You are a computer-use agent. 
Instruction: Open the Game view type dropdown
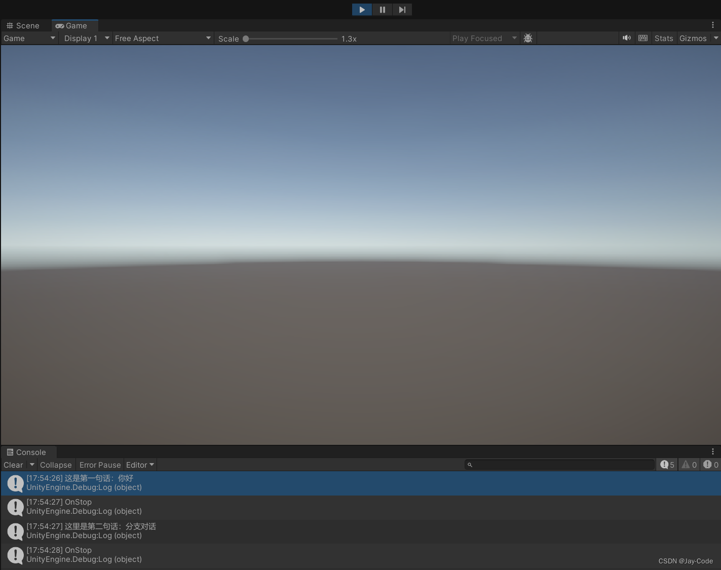pyautogui.click(x=29, y=39)
